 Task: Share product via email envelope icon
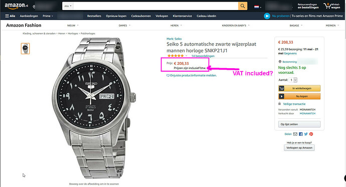point(295,134)
